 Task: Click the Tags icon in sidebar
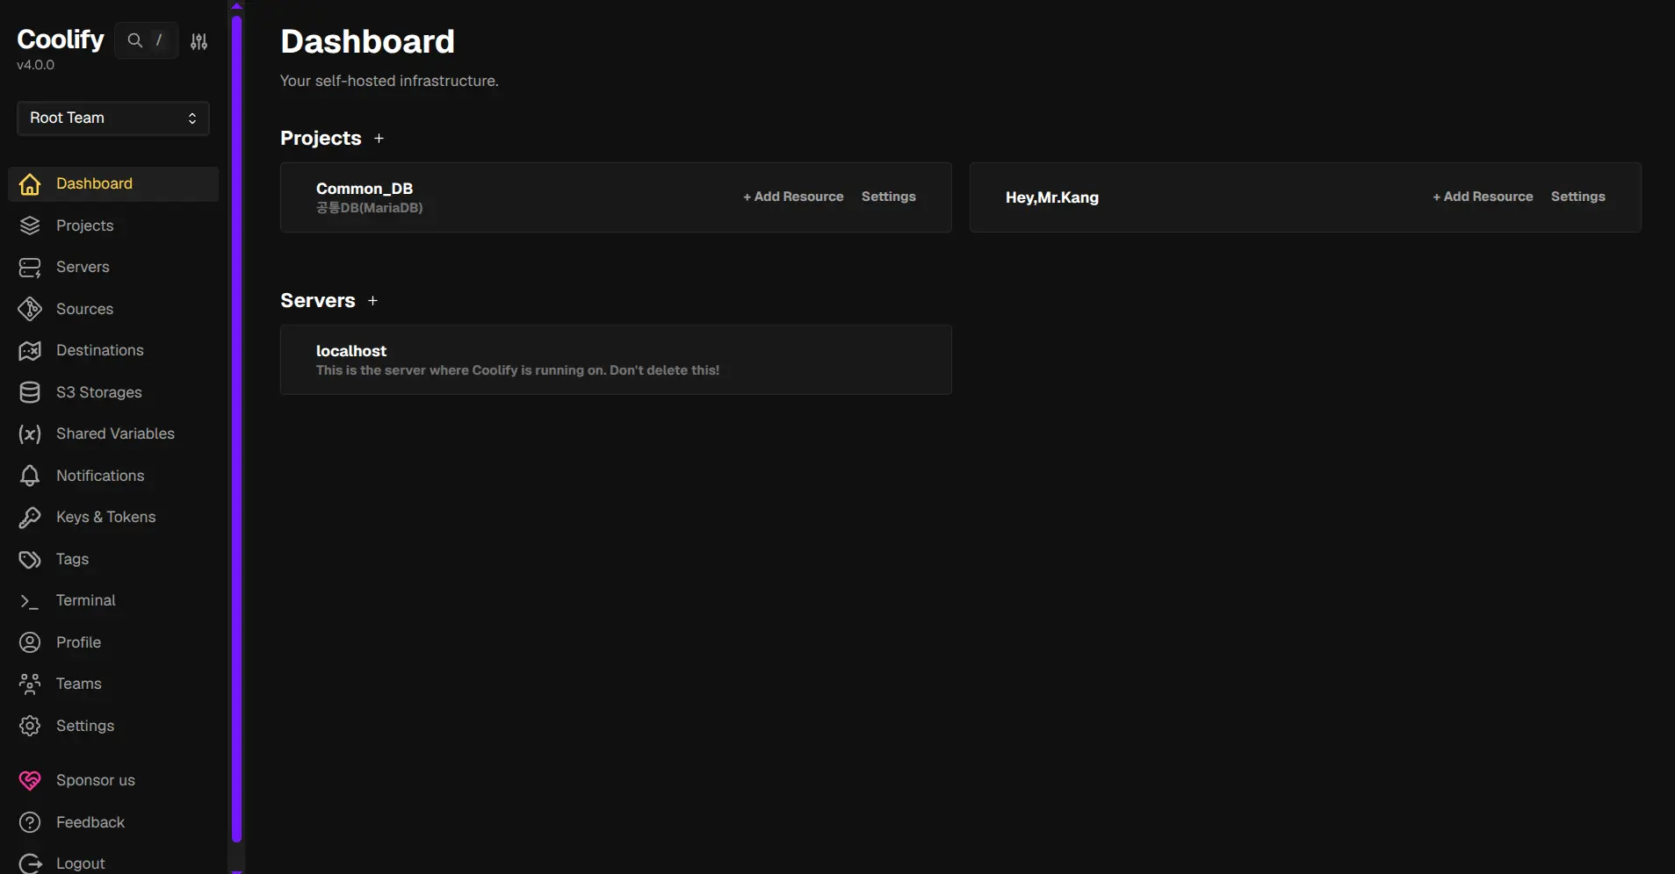[x=30, y=559]
